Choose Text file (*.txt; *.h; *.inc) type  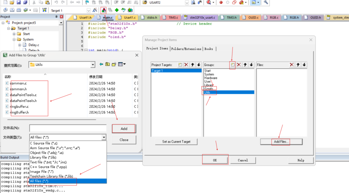pyautogui.click(x=68, y=162)
